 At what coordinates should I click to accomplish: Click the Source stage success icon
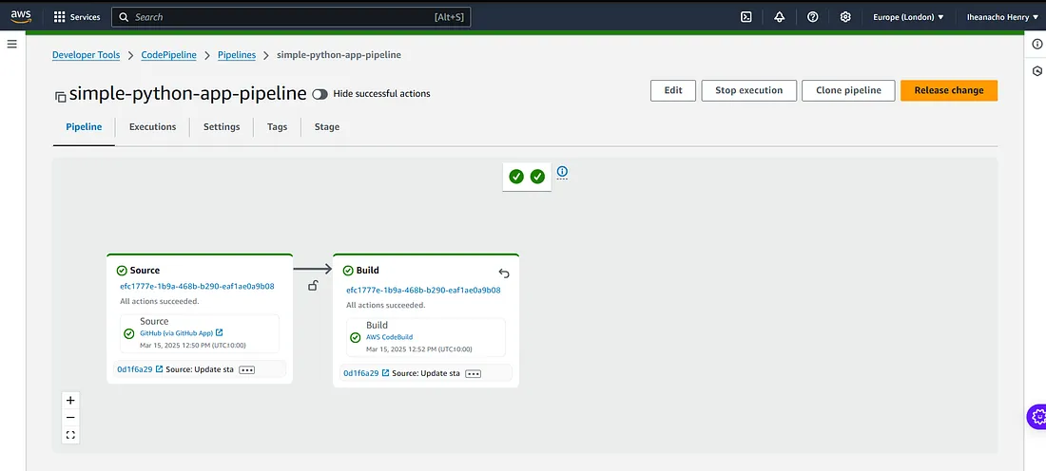(x=122, y=271)
